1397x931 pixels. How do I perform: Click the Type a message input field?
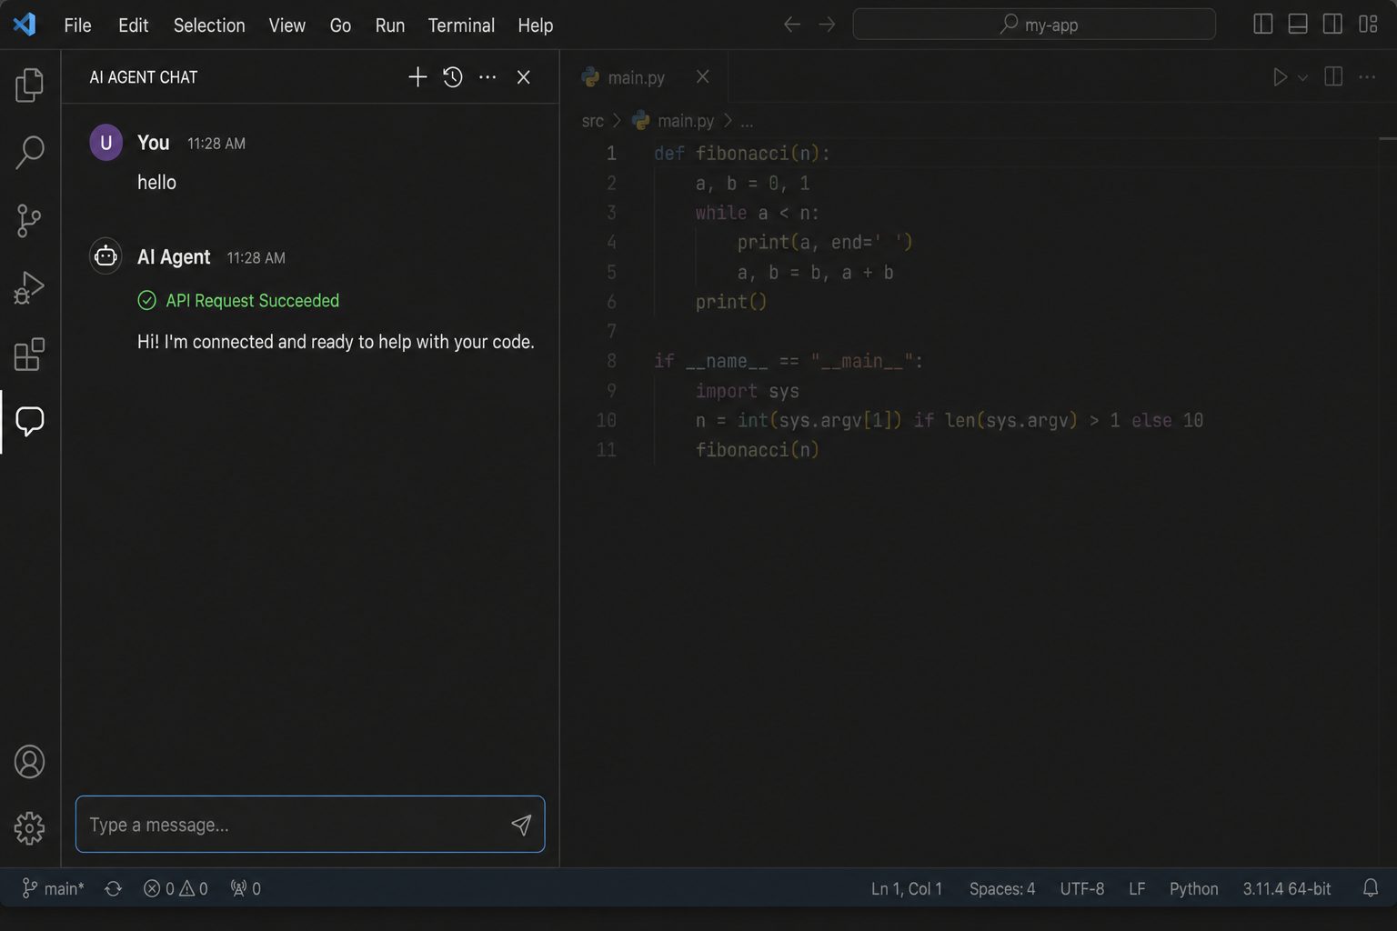point(310,824)
